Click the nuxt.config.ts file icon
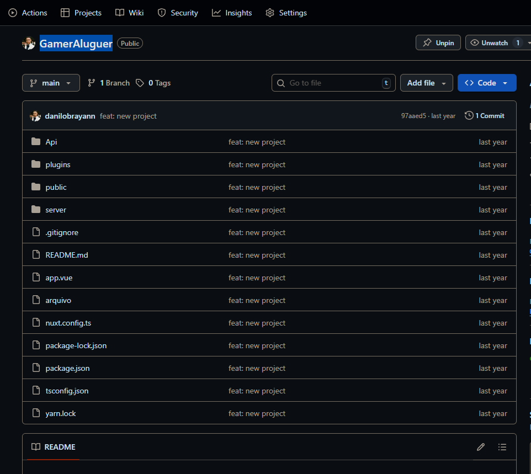The width and height of the screenshot is (531, 474). 36,323
